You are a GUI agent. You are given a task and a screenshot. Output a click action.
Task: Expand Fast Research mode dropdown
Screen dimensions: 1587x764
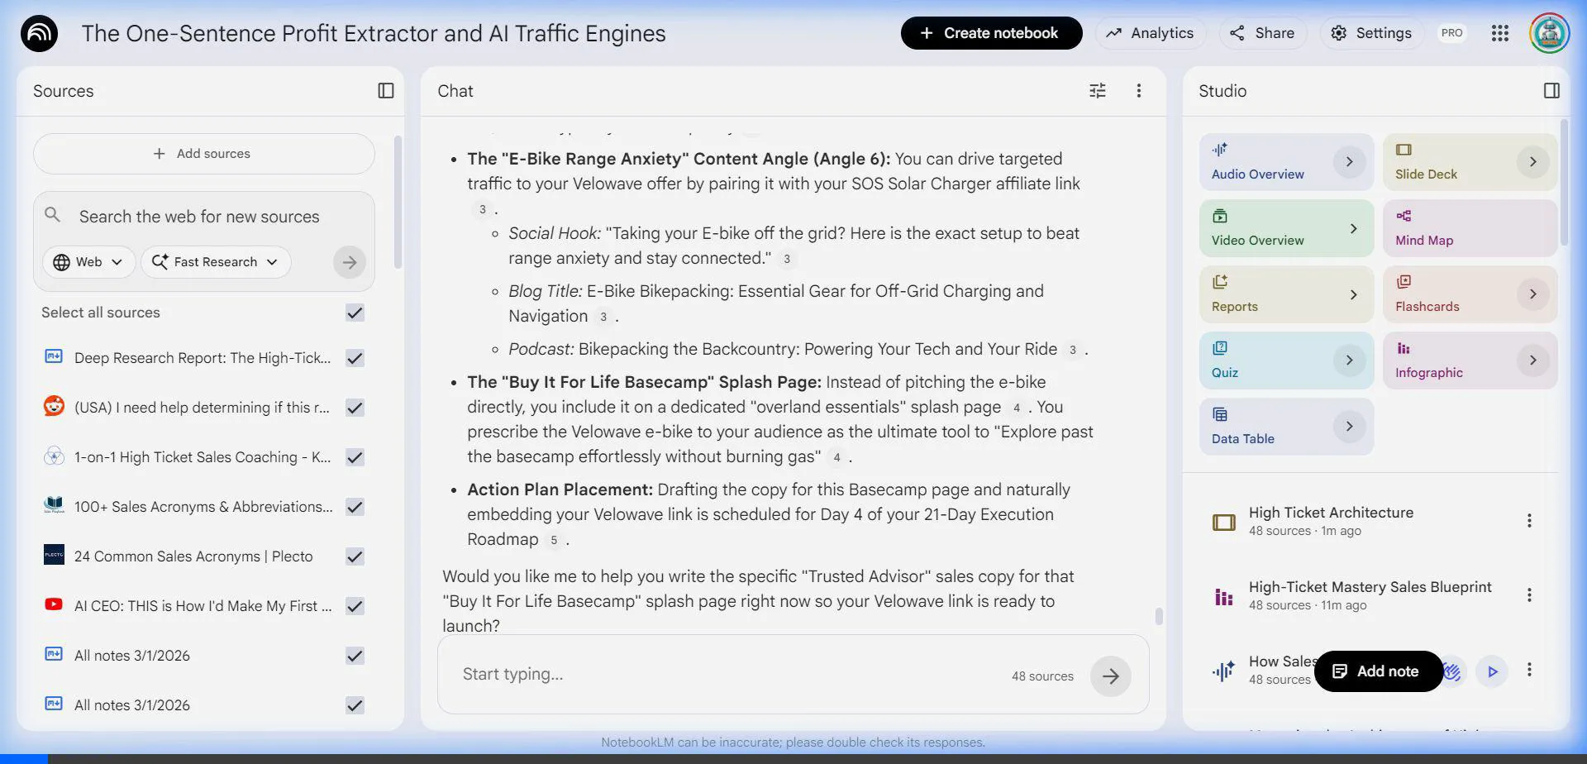point(216,262)
